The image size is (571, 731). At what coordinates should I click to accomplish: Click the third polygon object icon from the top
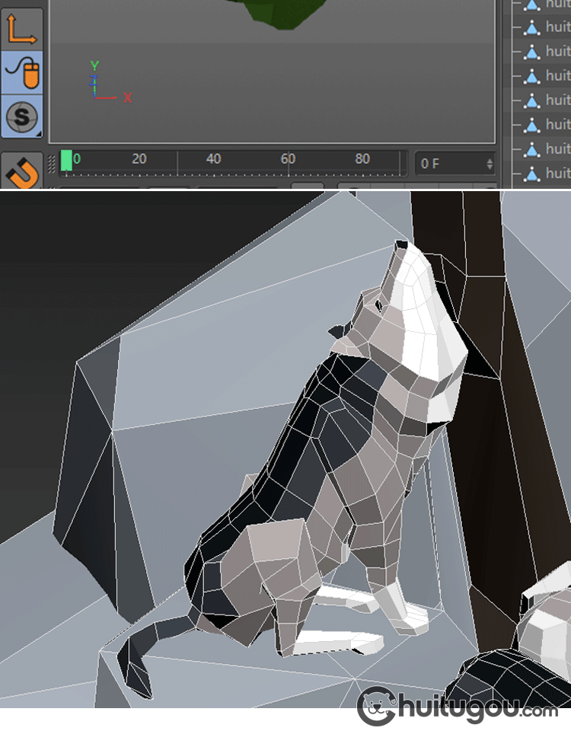point(531,52)
